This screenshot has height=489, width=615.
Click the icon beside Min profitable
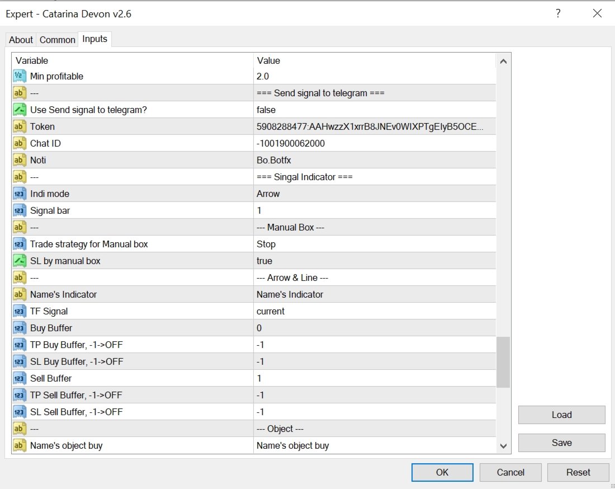20,76
